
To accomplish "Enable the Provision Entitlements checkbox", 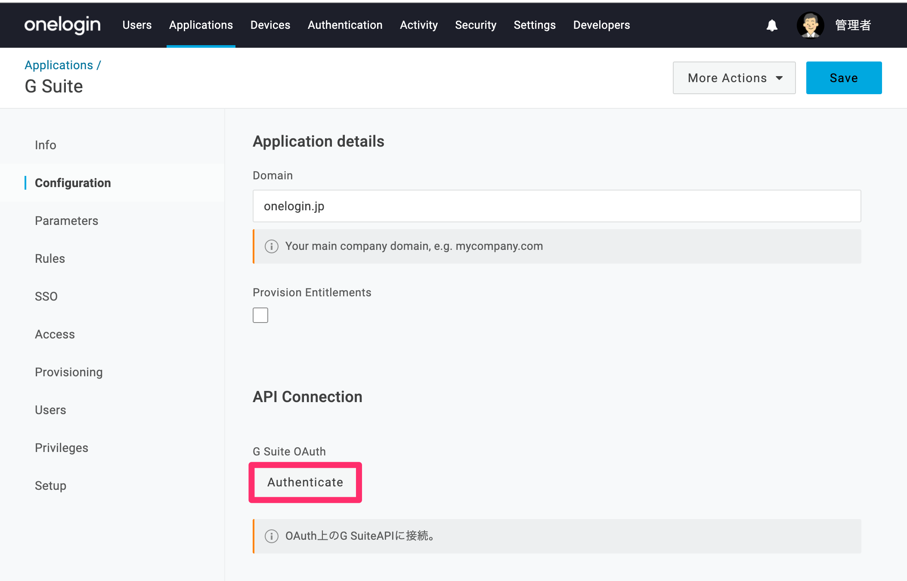I will (260, 315).
